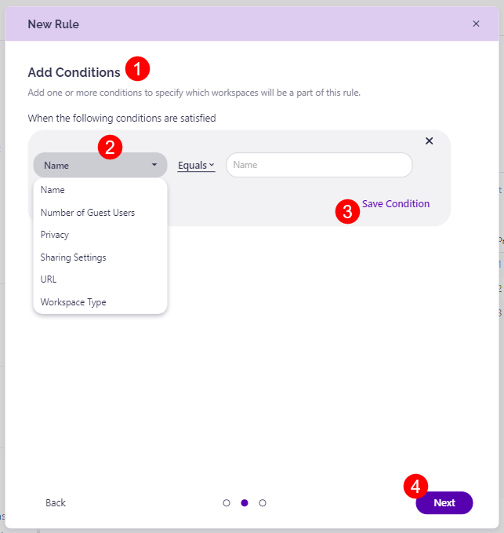Remove the condition with its X icon
This screenshot has width=504, height=533.
pyautogui.click(x=429, y=141)
